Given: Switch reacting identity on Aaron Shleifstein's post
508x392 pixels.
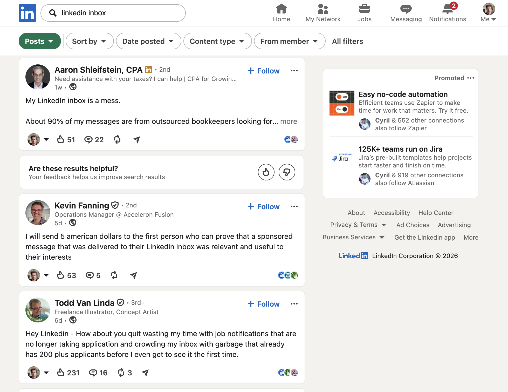Looking at the screenshot, I should pyautogui.click(x=38, y=139).
